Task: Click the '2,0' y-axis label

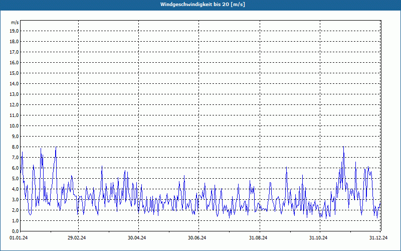Action: click(16, 210)
